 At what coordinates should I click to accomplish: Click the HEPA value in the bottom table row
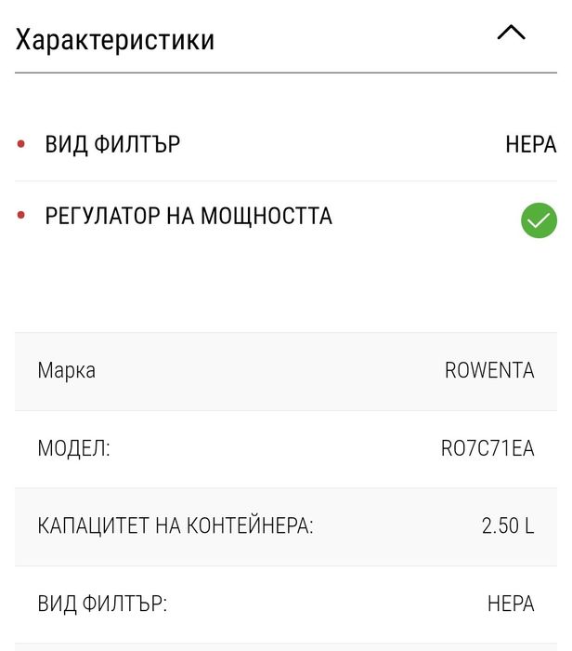pos(511,604)
